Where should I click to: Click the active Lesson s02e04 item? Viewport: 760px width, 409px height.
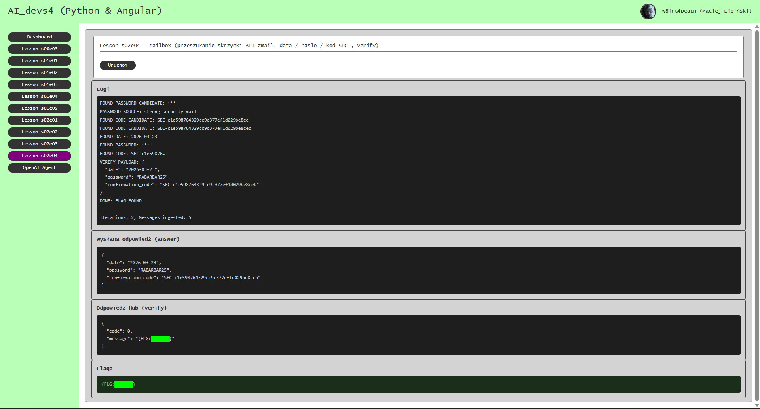(x=40, y=156)
